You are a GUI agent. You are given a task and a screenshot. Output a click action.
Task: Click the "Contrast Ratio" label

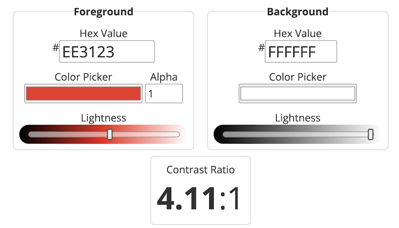[x=200, y=170]
